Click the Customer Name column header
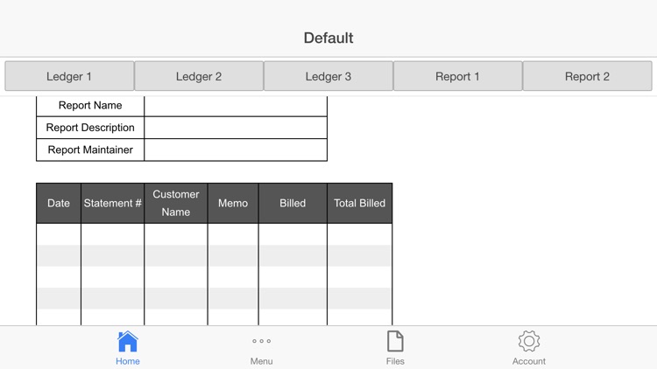 pyautogui.click(x=176, y=204)
